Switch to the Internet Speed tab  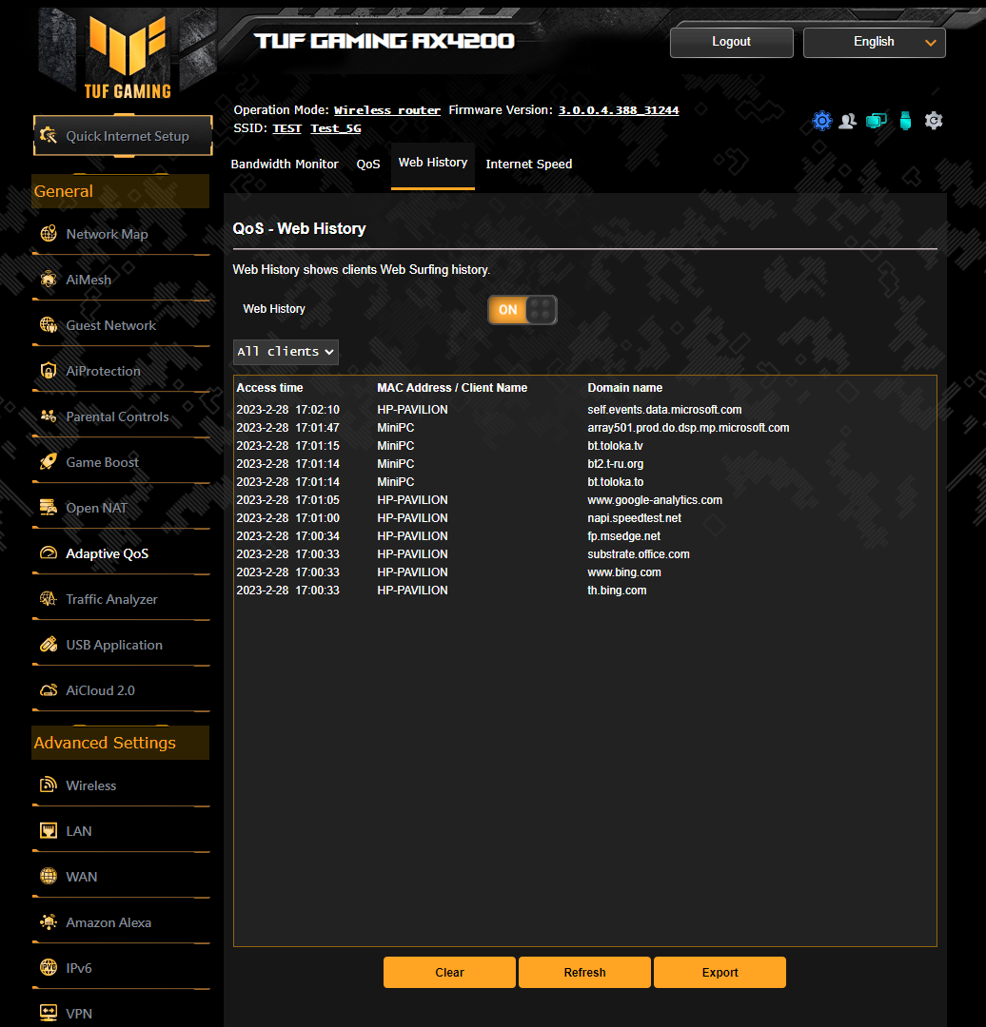pyautogui.click(x=528, y=164)
